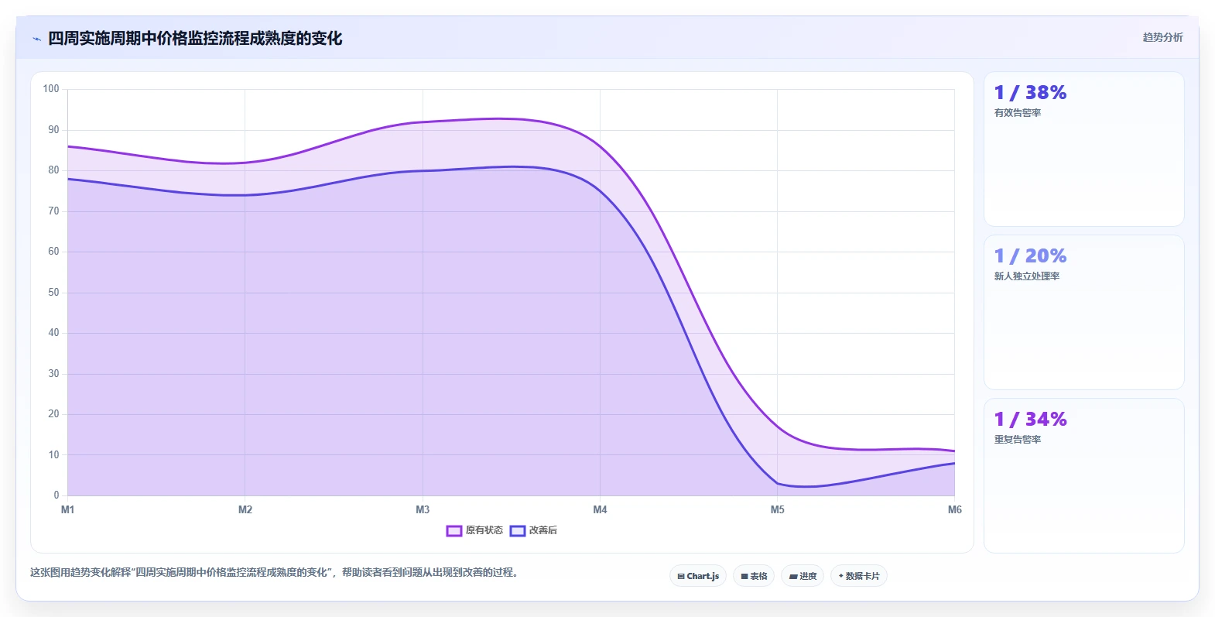Click the trend icon beside the chart title
This screenshot has height=617, width=1215.
[36, 39]
